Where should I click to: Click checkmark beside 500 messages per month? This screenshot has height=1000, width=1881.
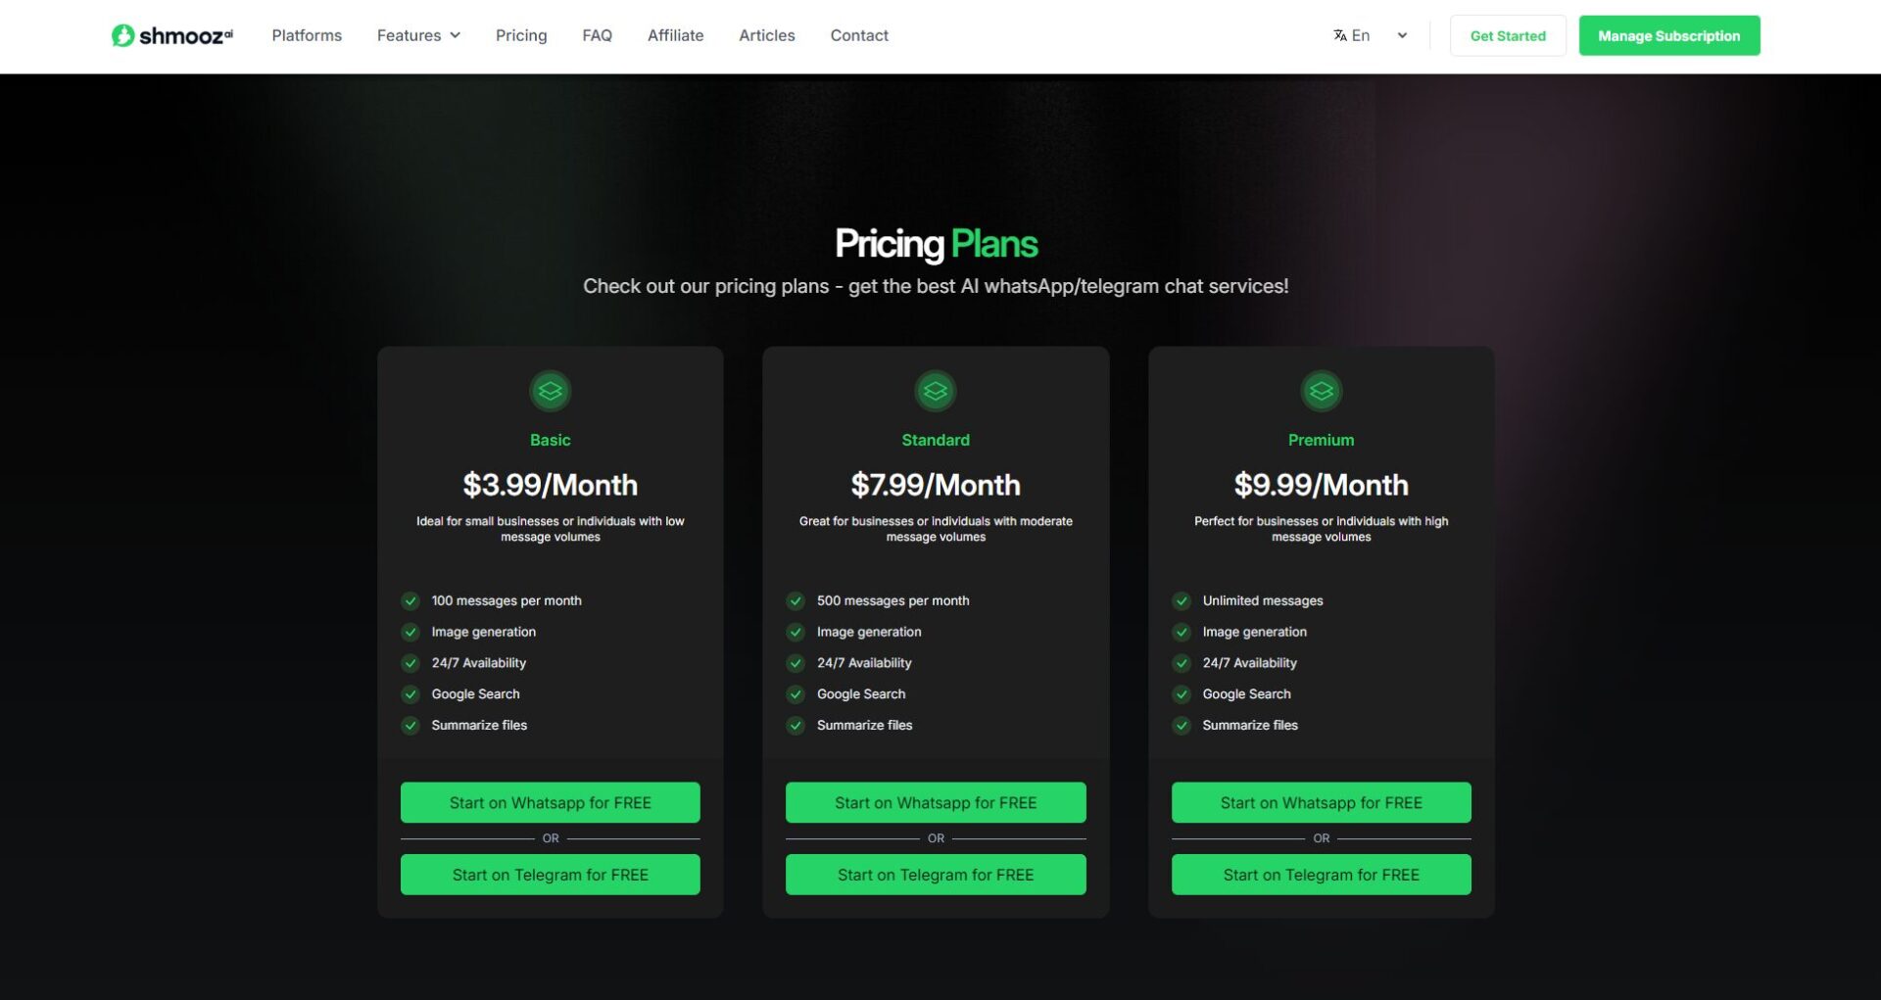pos(796,600)
